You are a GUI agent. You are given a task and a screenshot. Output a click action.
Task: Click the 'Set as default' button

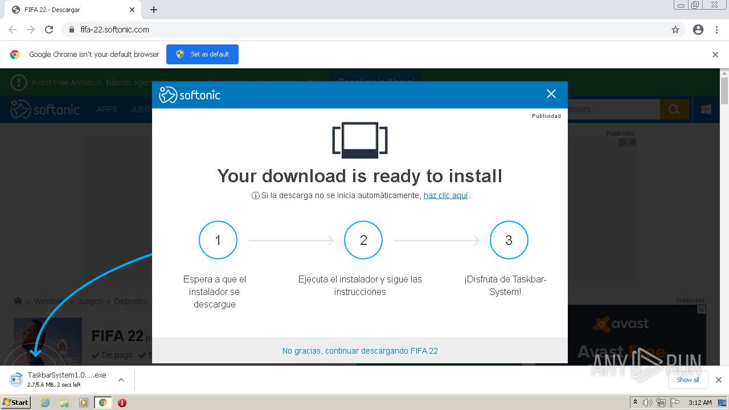202,54
